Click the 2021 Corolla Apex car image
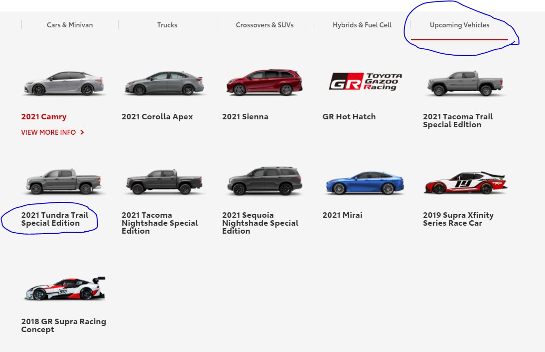This screenshot has width=545, height=352. (164, 83)
